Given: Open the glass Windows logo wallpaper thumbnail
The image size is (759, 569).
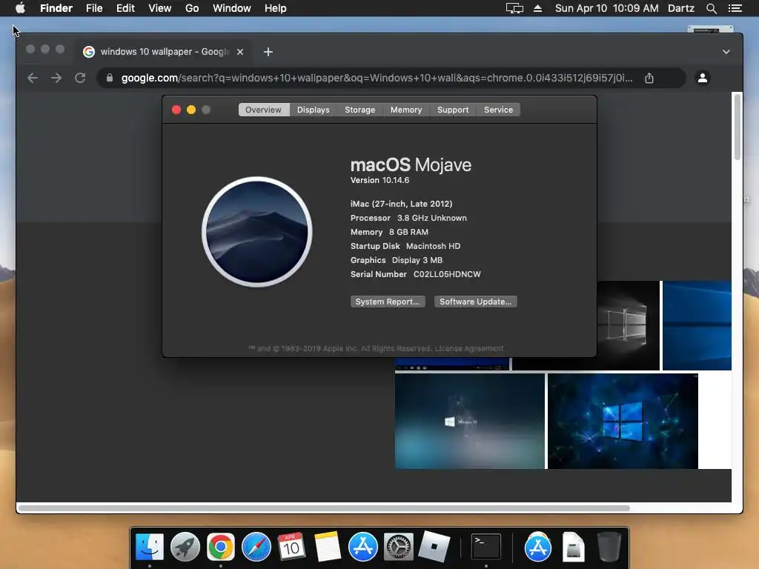Looking at the screenshot, I should coord(628,326).
